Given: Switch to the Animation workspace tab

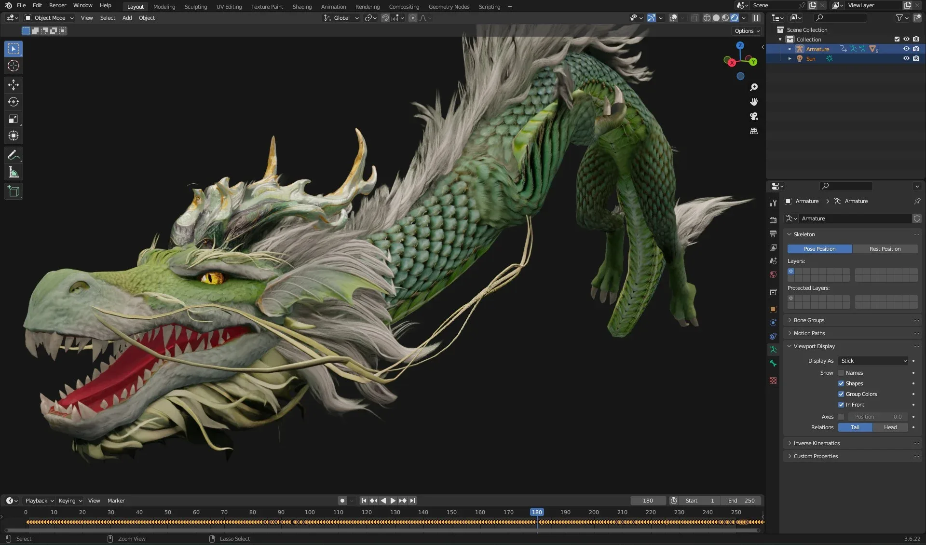Looking at the screenshot, I should point(333,6).
